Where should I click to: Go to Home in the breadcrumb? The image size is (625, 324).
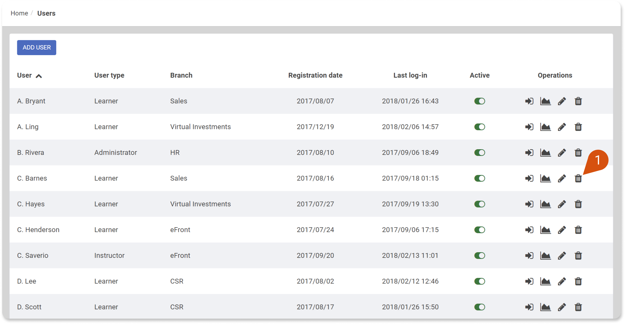coord(19,13)
